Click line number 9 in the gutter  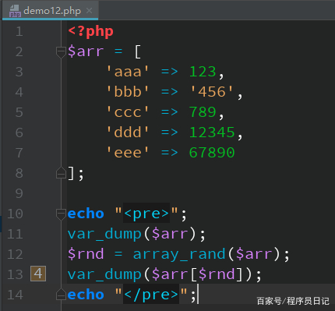pos(19,193)
